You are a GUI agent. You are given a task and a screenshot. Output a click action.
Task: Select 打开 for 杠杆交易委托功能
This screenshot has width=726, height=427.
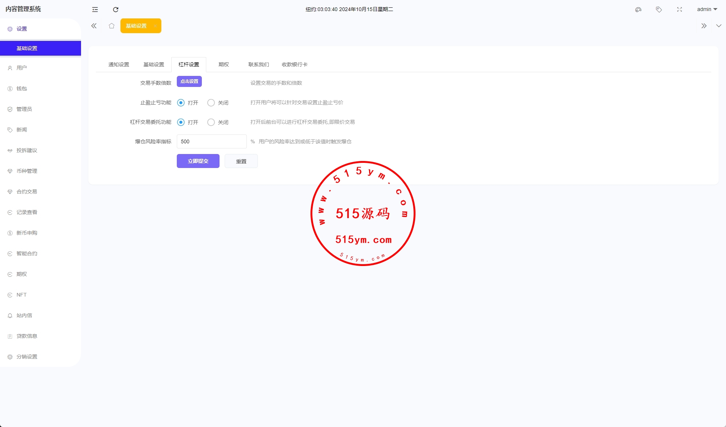pyautogui.click(x=181, y=122)
